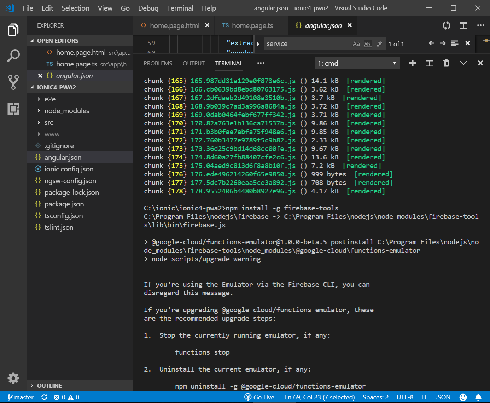Click Ln 69, Col 23 cursor position
The width and height of the screenshot is (490, 403).
coord(320,397)
